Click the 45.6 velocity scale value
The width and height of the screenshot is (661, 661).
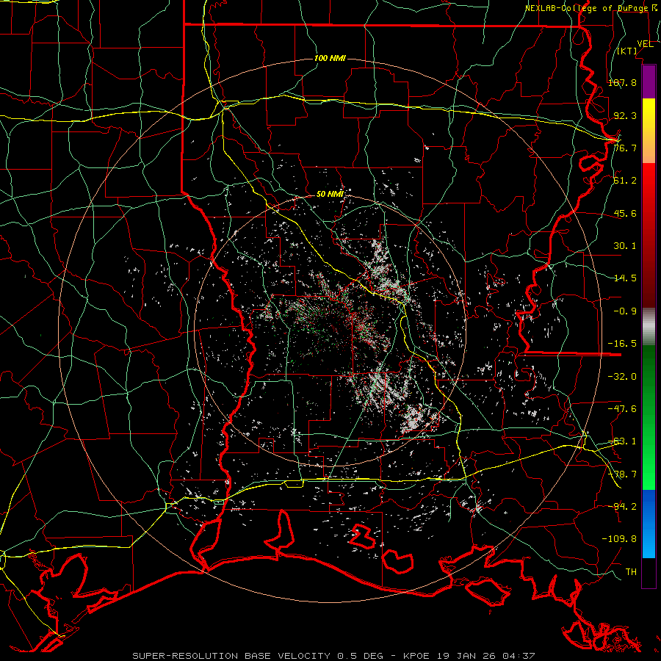(625, 213)
